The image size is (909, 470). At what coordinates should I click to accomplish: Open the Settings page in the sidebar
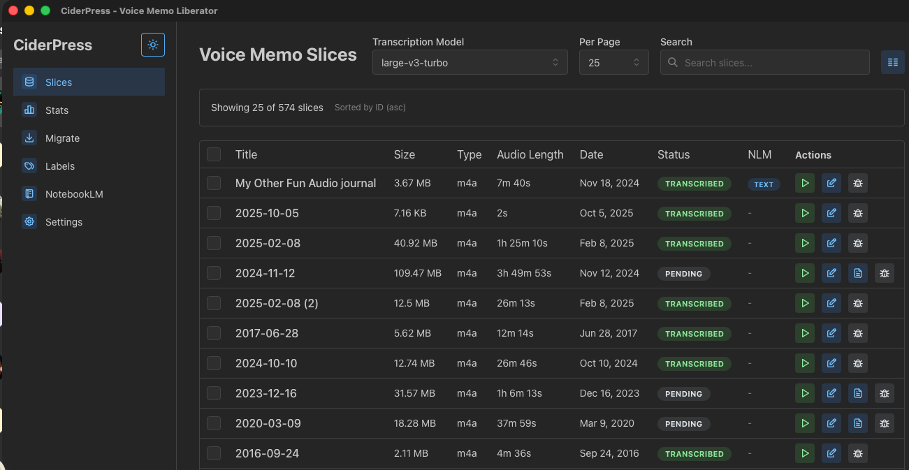(64, 222)
